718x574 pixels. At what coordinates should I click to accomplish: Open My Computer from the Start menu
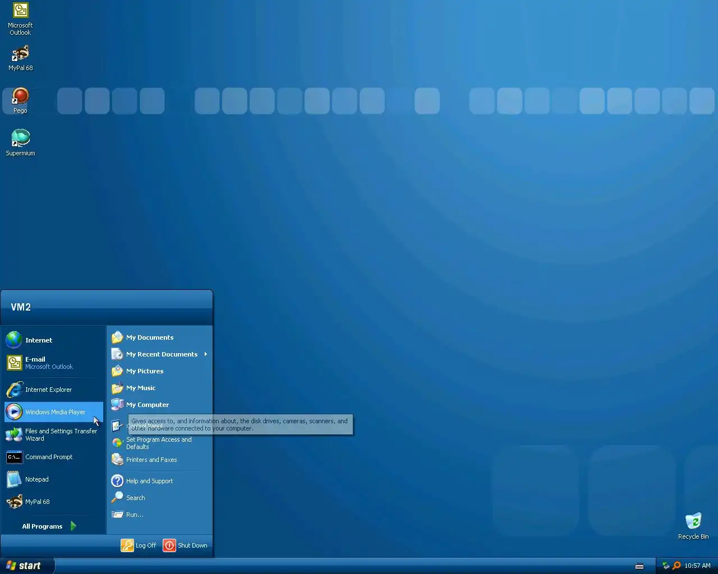click(159, 405)
